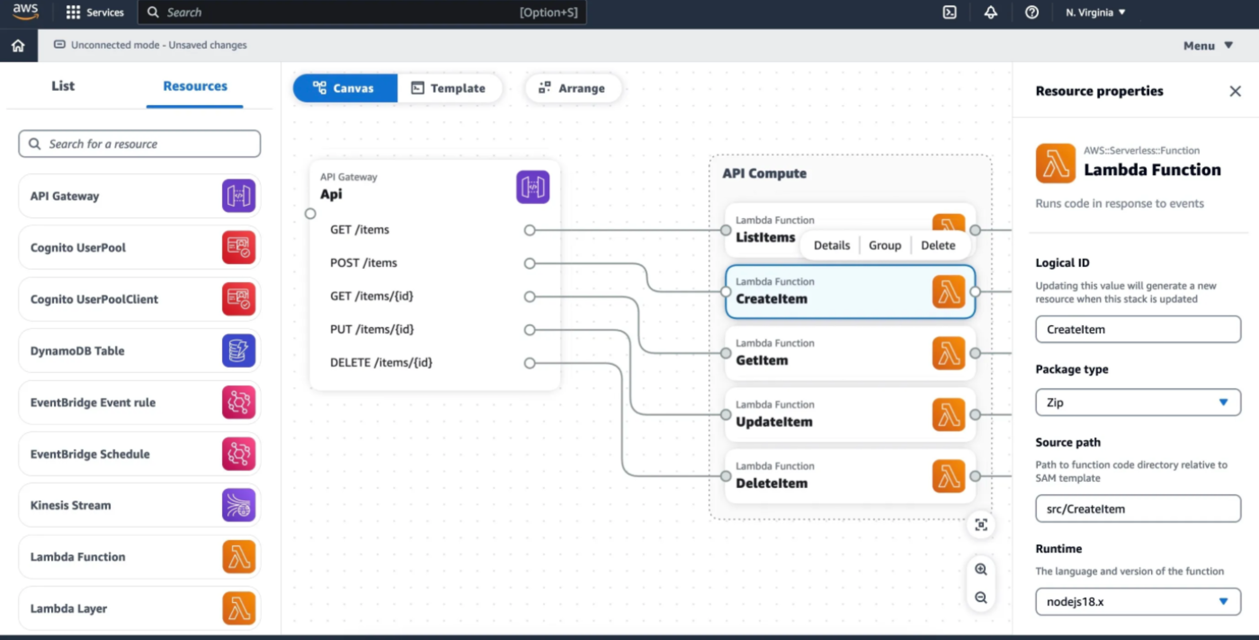Click the AWS top search box

[x=362, y=12]
